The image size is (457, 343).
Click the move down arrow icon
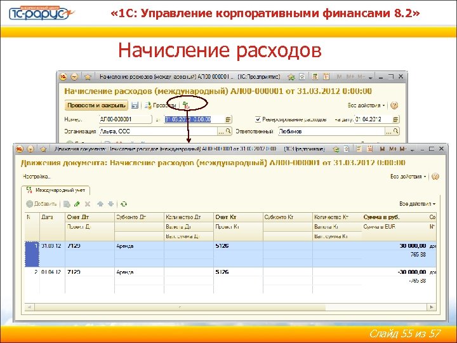coord(110,204)
